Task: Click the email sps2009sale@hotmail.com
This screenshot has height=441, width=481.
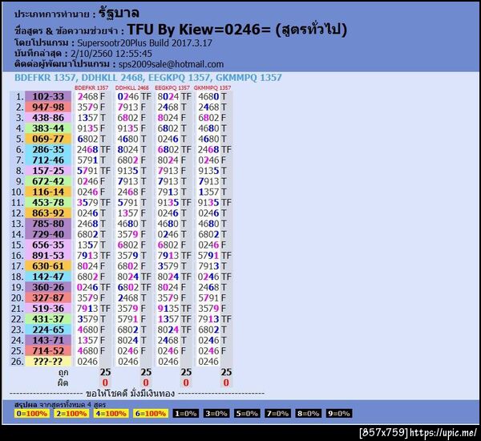Action: tap(171, 64)
